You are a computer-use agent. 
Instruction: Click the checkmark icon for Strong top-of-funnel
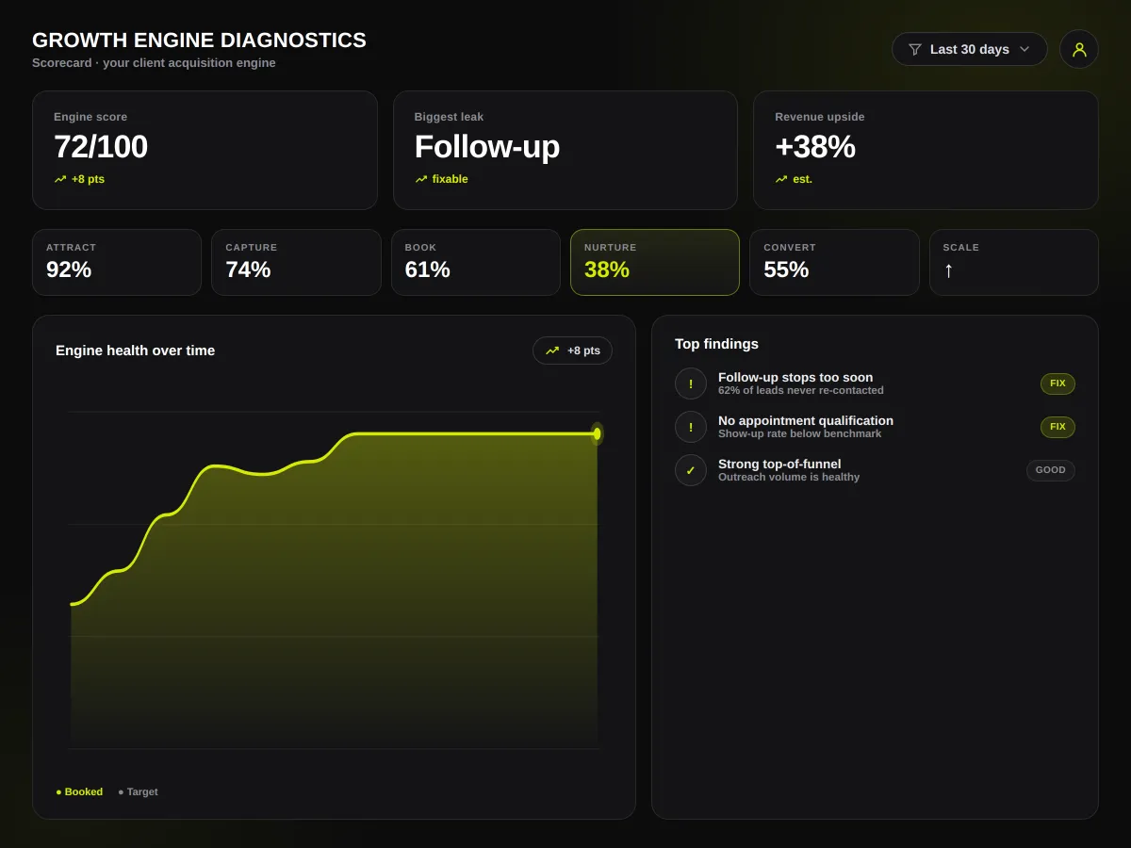[691, 470]
